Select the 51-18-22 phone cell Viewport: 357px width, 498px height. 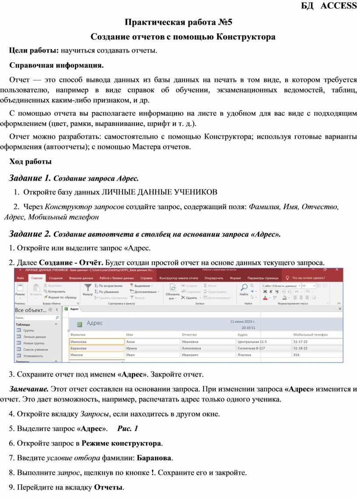[317, 348]
